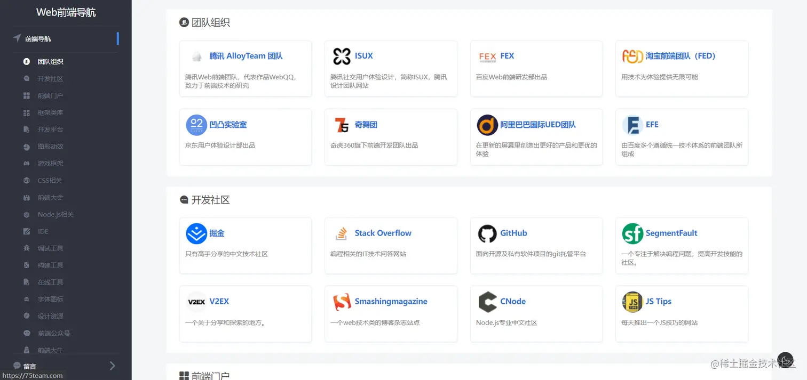Go to 开发平台 sidebar item
This screenshot has width=807, height=380.
click(x=50, y=130)
